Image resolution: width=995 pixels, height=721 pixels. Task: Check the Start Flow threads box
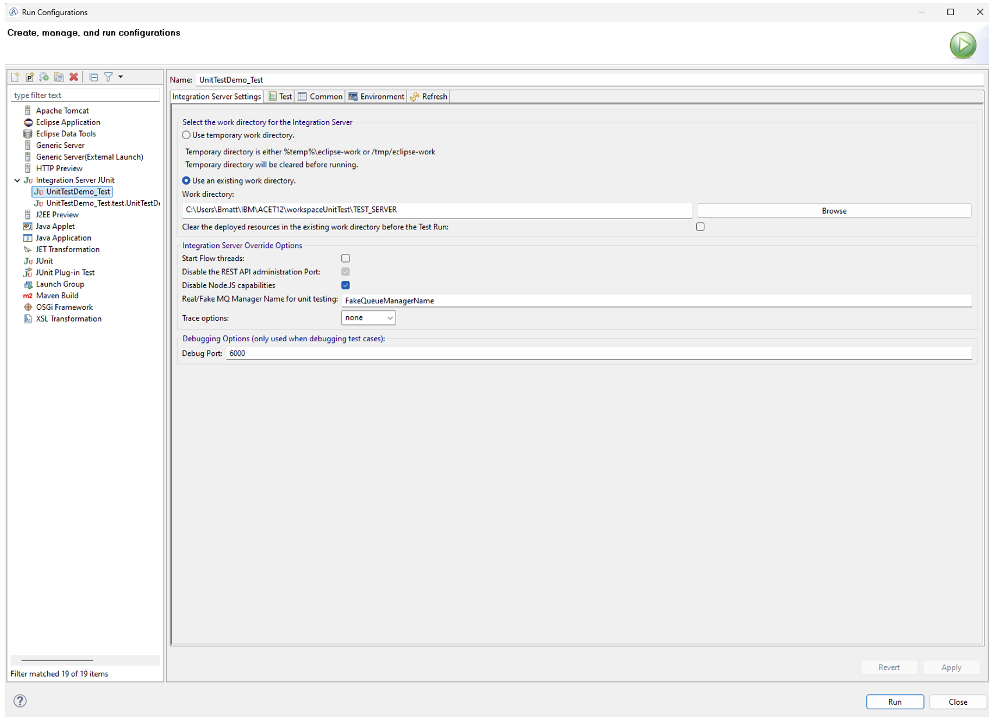click(x=345, y=258)
